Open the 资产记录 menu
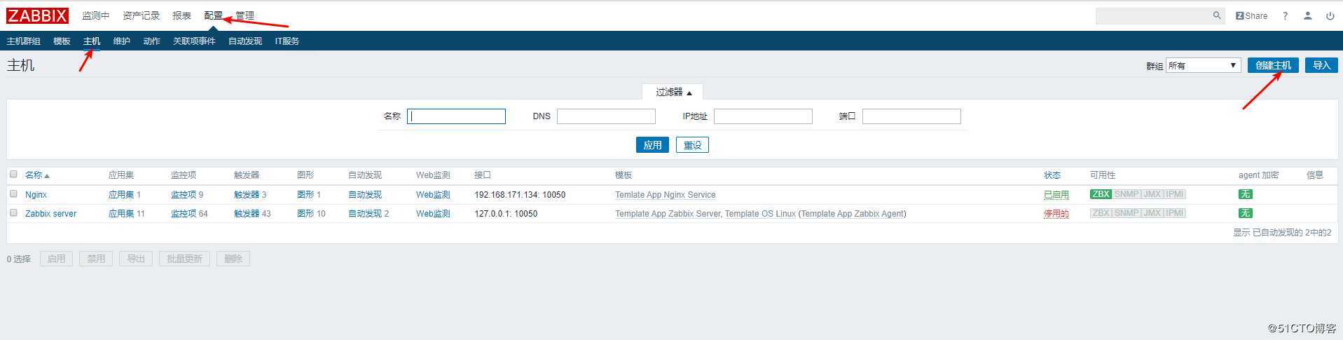This screenshot has height=340, width=1343. pos(141,15)
